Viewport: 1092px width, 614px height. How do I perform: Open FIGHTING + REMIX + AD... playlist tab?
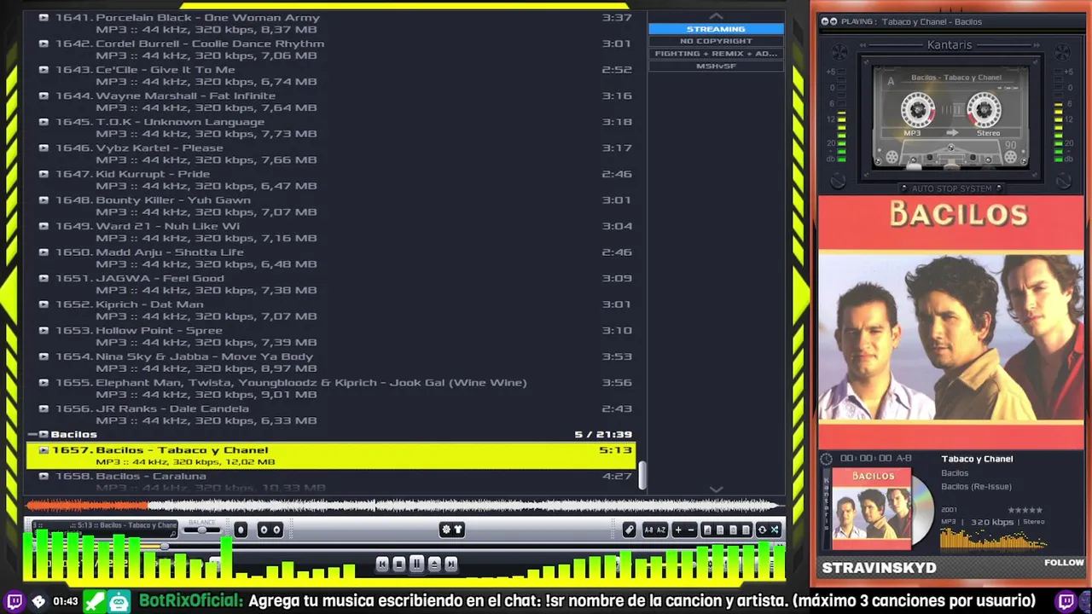[716, 53]
